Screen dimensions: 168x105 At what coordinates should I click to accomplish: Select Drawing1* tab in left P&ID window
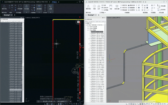coord(7,15)
